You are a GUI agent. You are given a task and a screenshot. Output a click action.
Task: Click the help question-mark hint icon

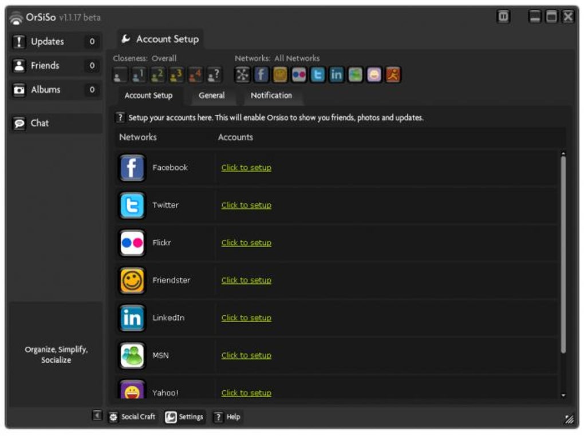tap(120, 118)
